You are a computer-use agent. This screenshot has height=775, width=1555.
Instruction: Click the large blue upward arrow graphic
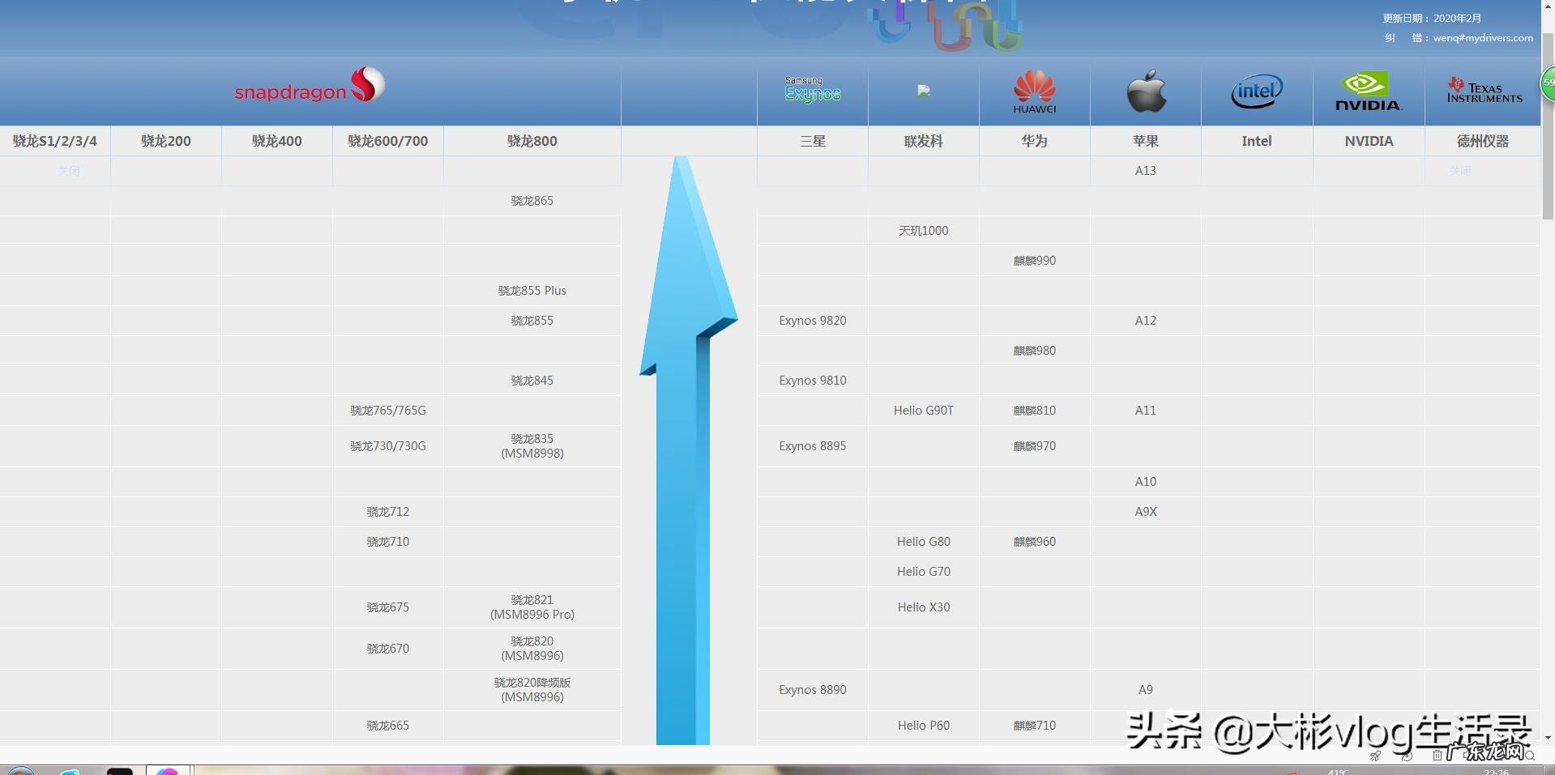[686, 445]
